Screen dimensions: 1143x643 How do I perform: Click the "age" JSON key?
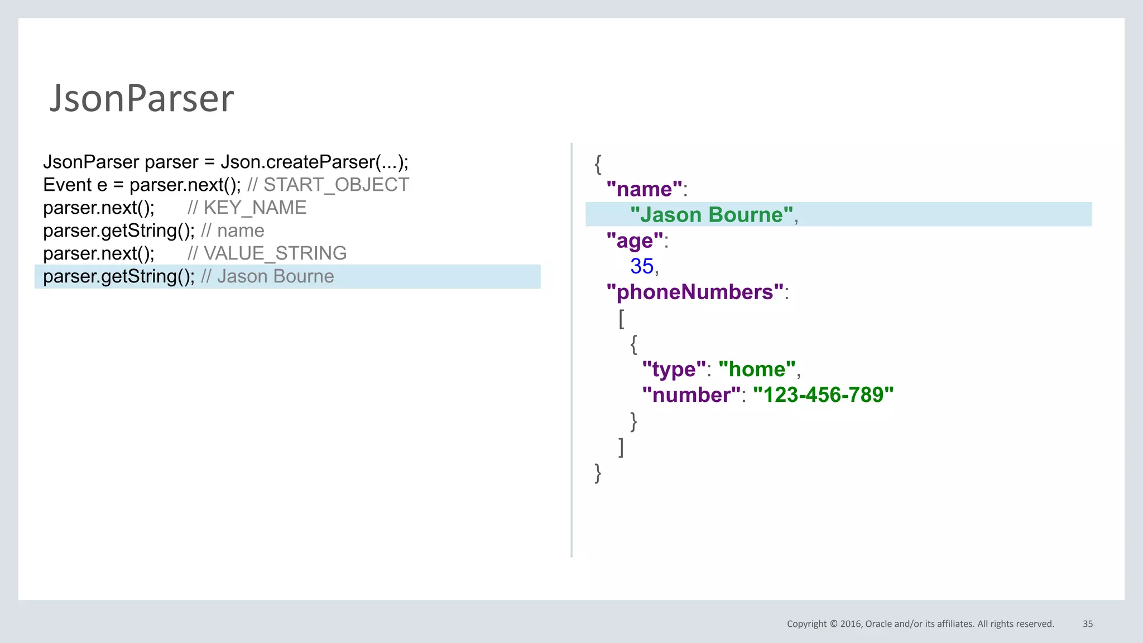point(635,241)
